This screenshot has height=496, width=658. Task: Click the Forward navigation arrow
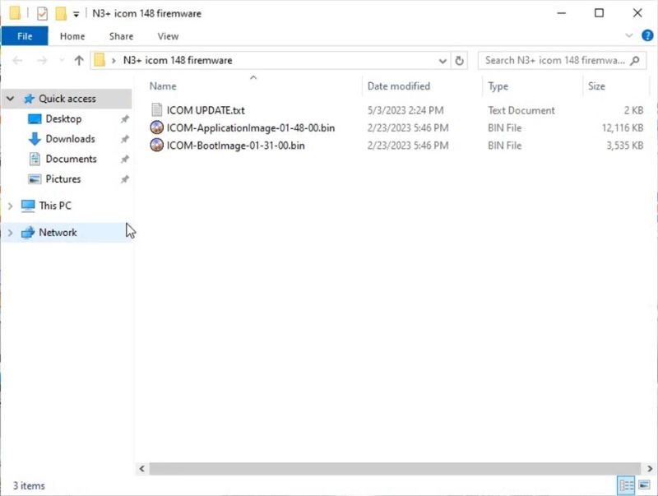point(42,60)
